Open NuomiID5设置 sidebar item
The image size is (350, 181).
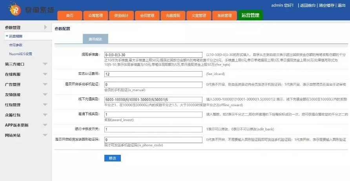(x=20, y=54)
